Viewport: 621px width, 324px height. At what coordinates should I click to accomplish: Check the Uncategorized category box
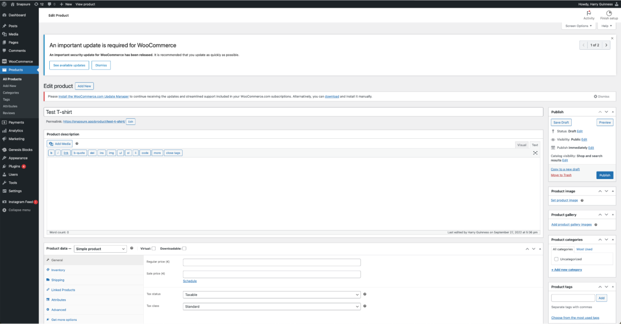tap(556, 259)
